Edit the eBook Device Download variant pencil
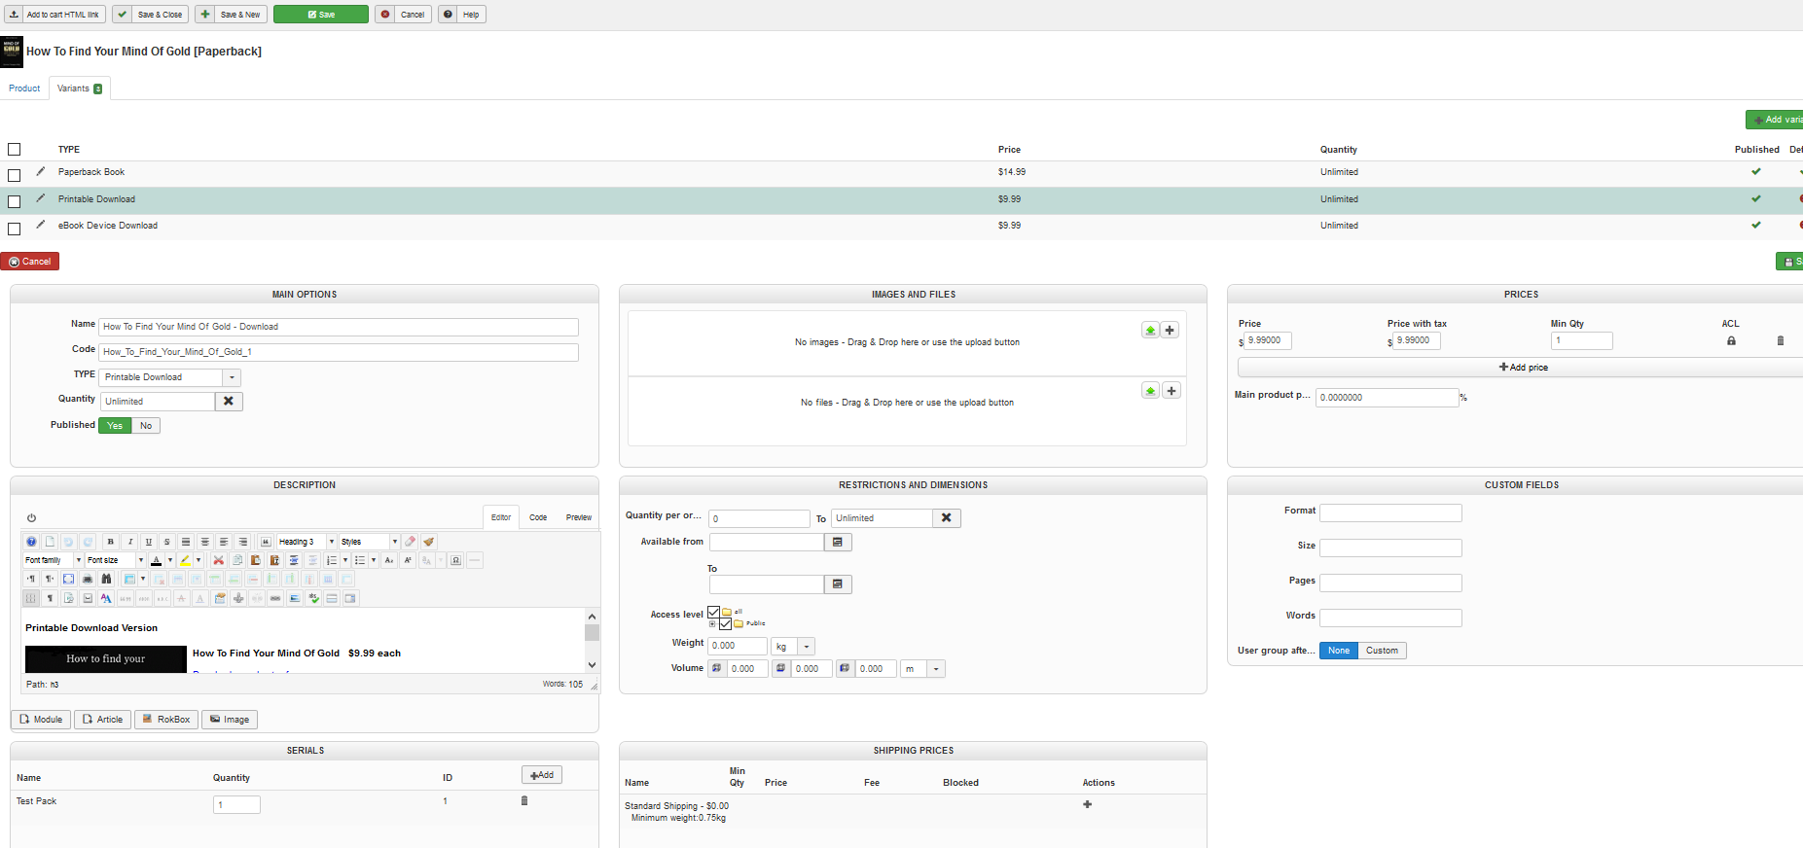This screenshot has height=848, width=1803. coord(41,225)
